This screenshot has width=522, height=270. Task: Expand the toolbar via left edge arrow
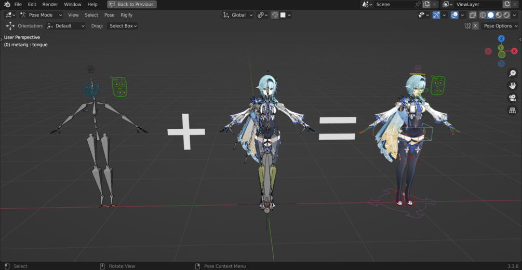coord(2,39)
